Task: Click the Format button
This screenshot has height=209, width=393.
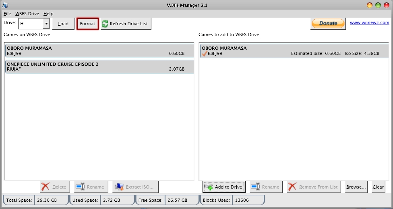Action: click(87, 24)
